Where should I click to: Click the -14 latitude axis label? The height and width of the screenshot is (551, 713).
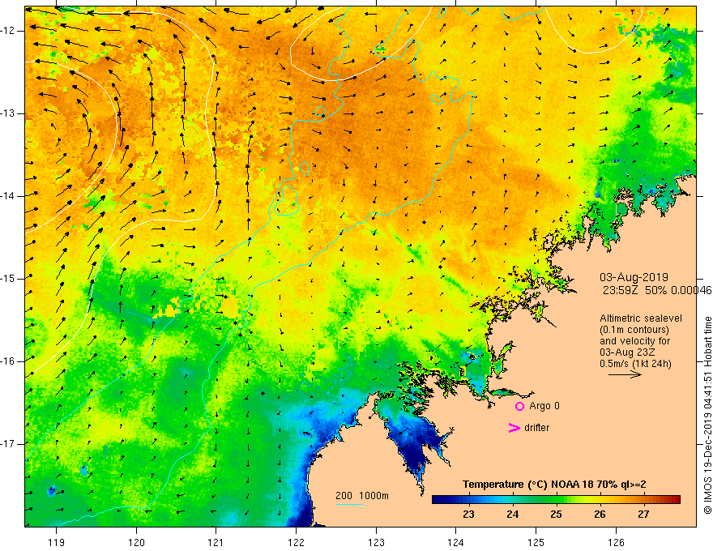8,196
